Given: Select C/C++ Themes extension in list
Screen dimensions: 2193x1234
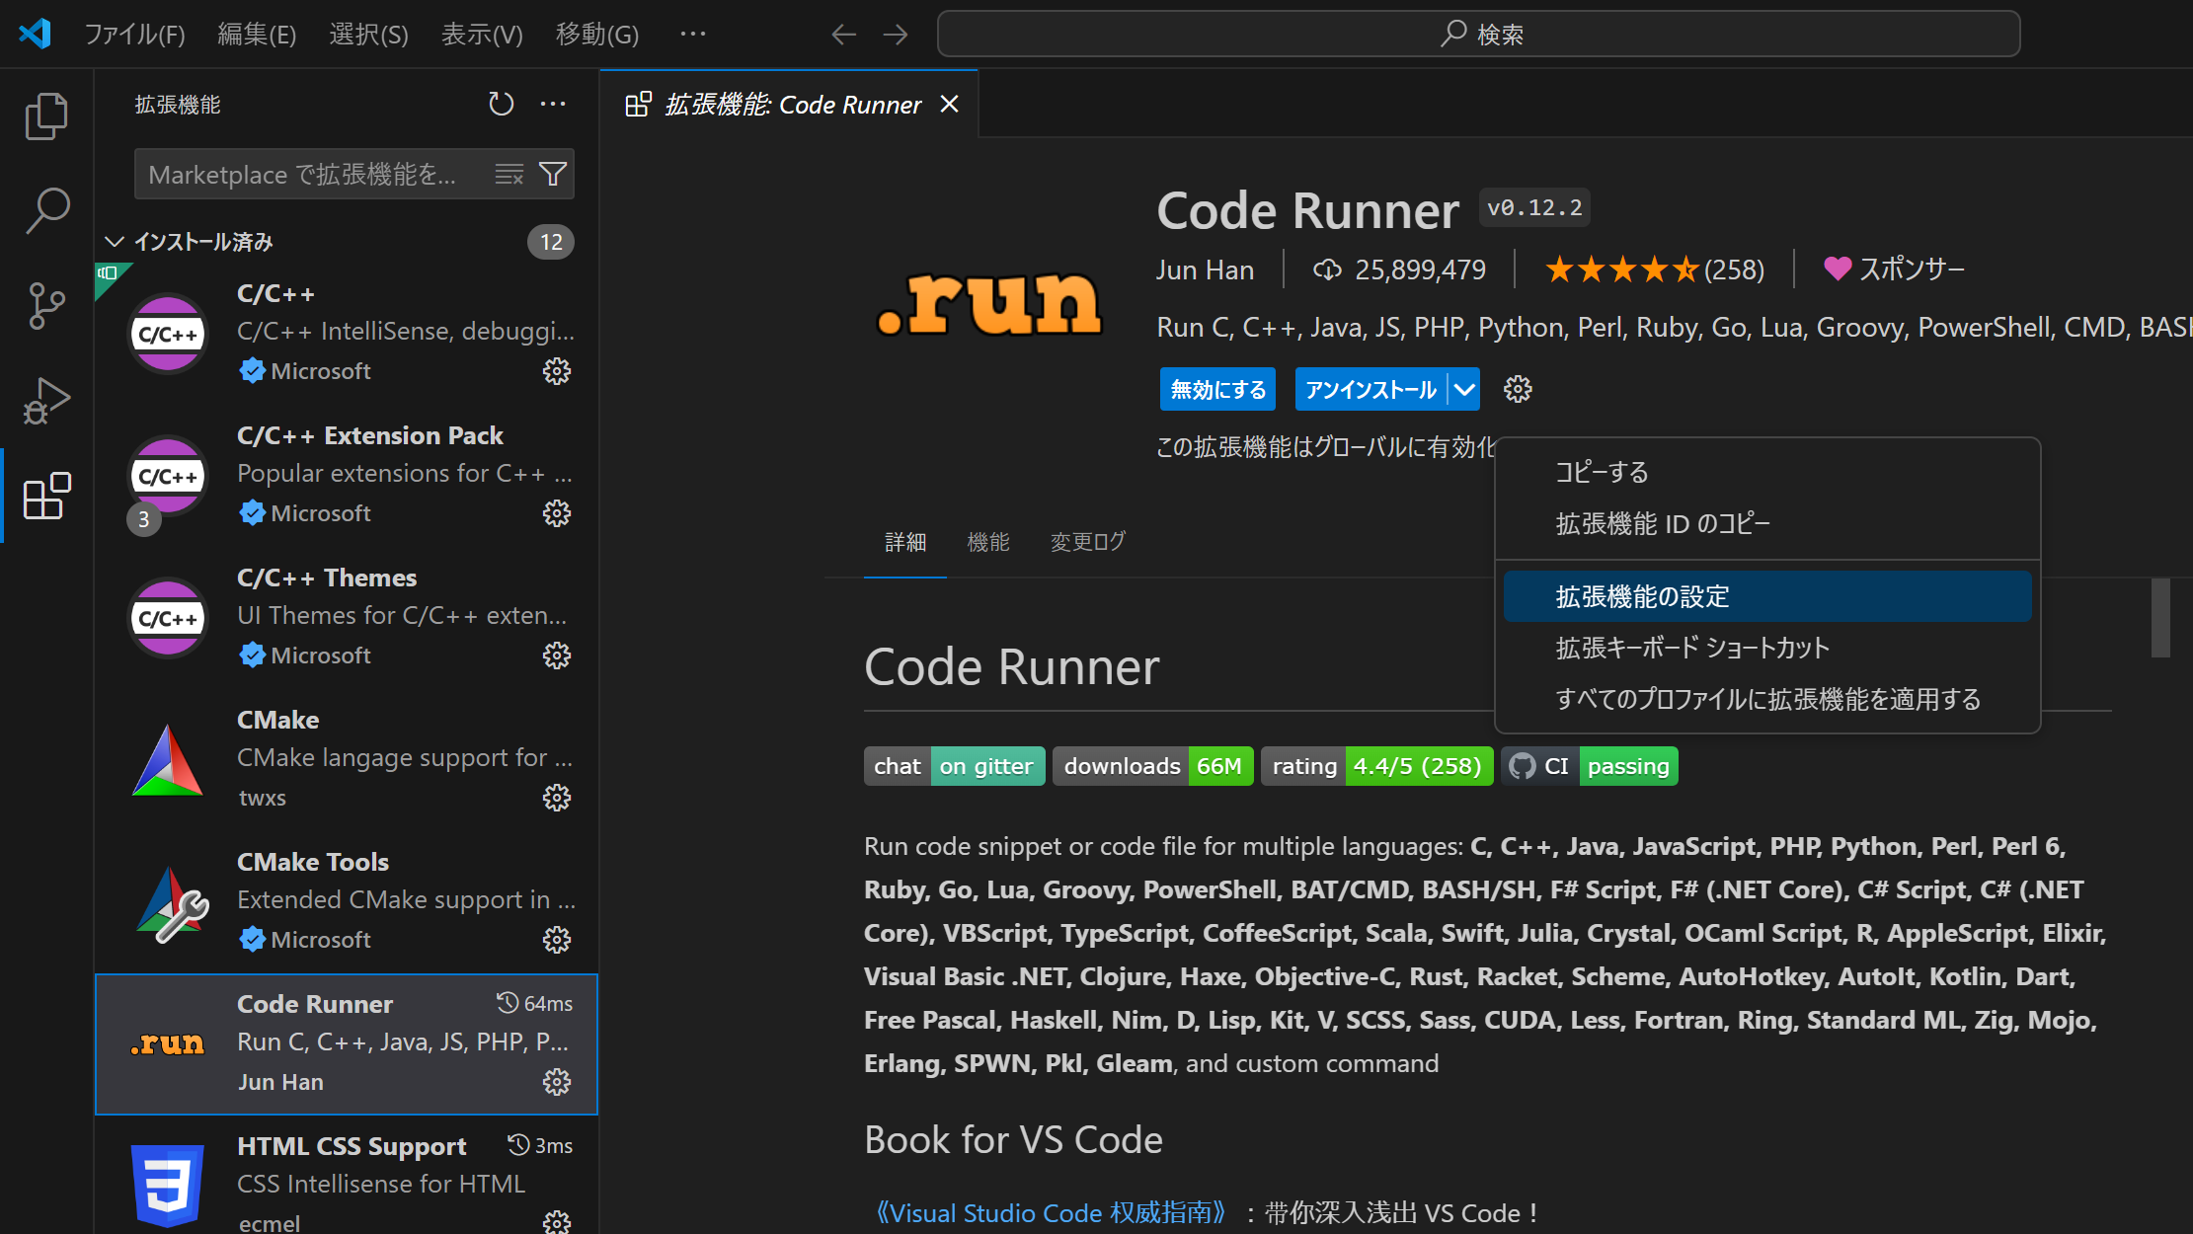Looking at the screenshot, I should pos(347,617).
